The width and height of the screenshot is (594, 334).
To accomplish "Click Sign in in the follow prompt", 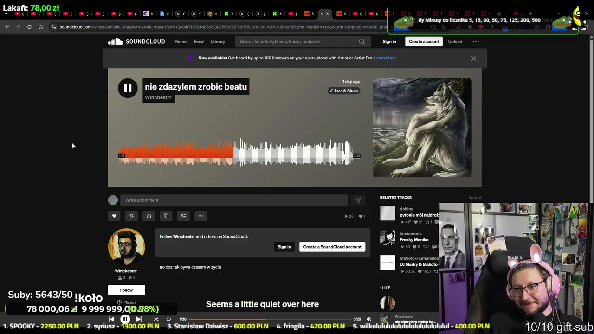I will [x=284, y=247].
